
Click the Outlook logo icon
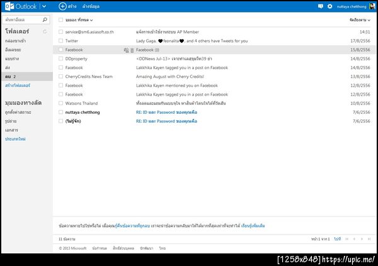pos(9,6)
